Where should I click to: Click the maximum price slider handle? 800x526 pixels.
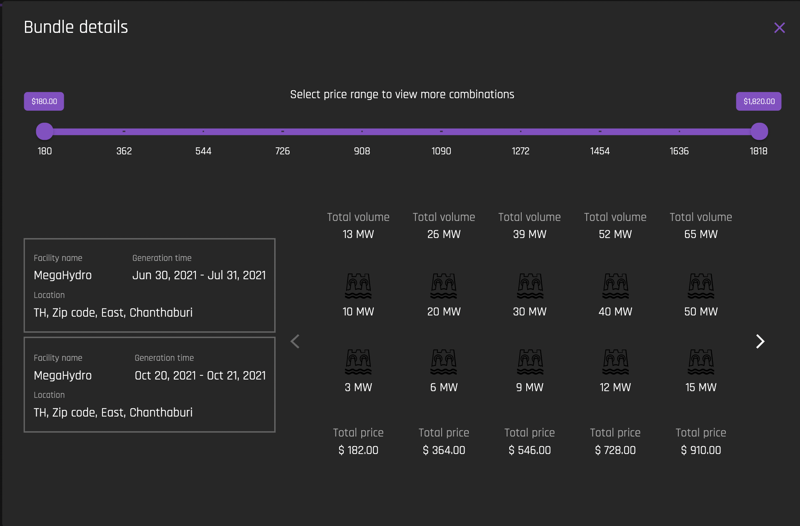[x=759, y=131]
